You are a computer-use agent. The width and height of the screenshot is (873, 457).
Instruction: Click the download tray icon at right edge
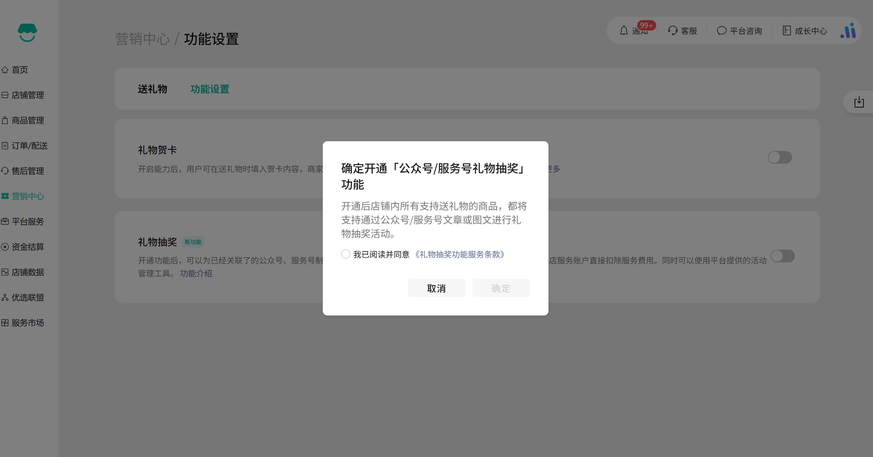tap(859, 102)
